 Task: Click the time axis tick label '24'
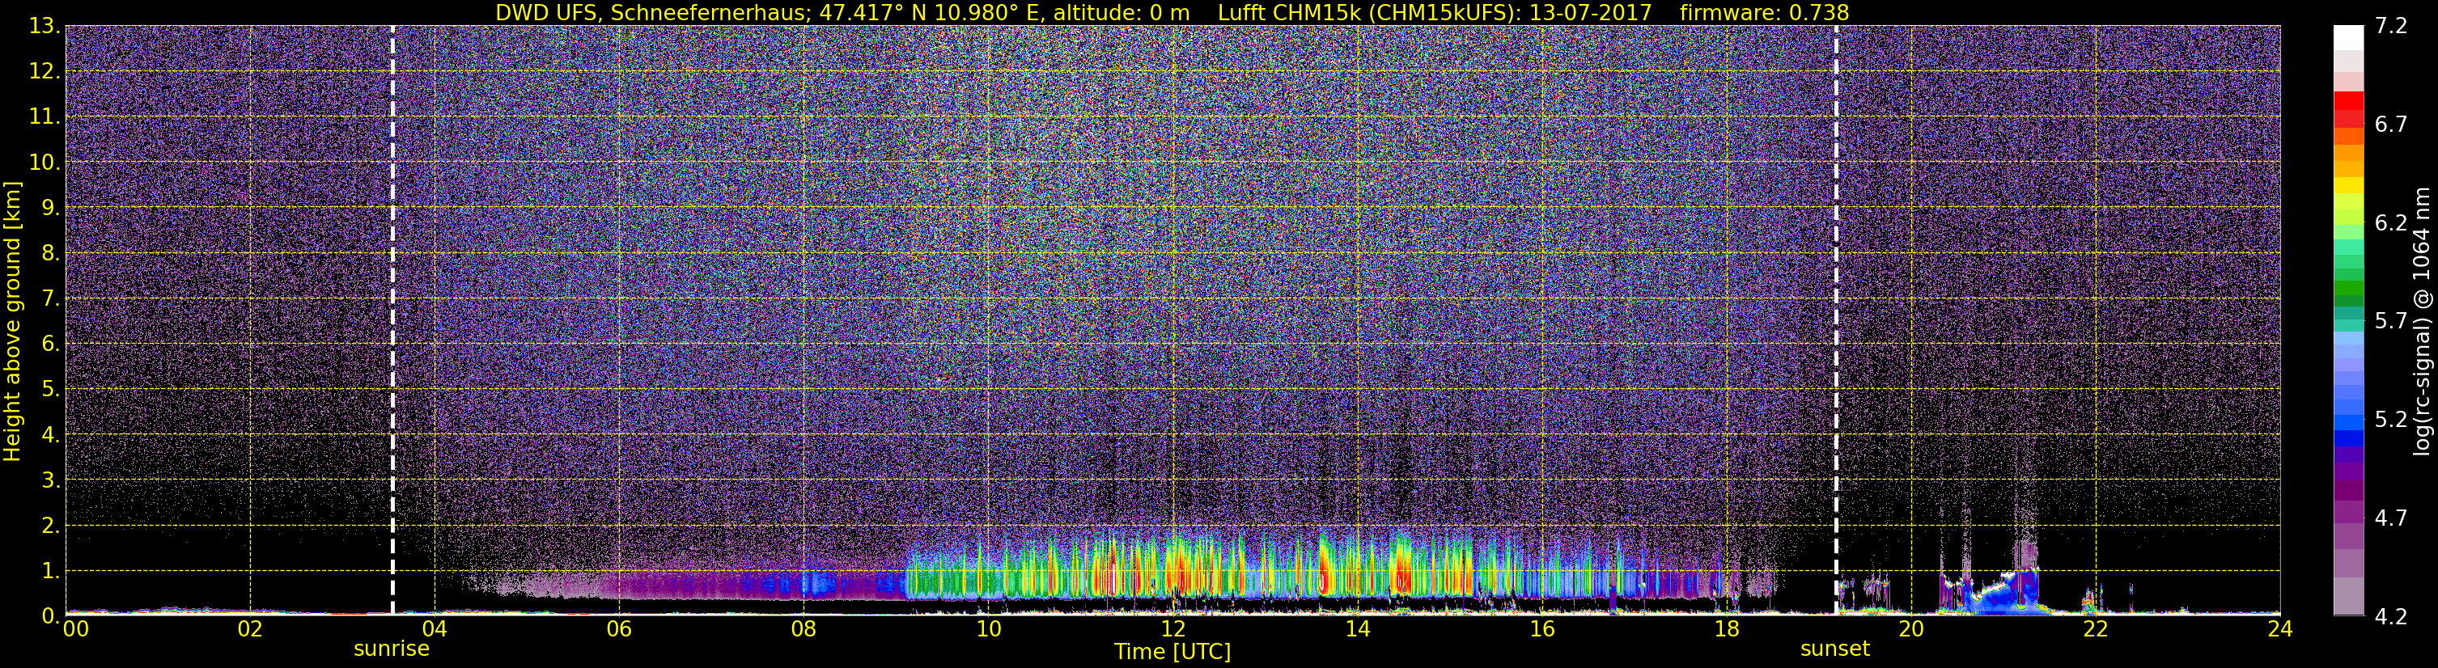point(2280,629)
